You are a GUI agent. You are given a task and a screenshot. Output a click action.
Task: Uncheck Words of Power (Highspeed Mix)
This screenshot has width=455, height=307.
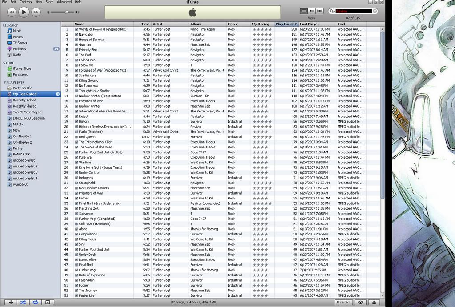point(76,29)
